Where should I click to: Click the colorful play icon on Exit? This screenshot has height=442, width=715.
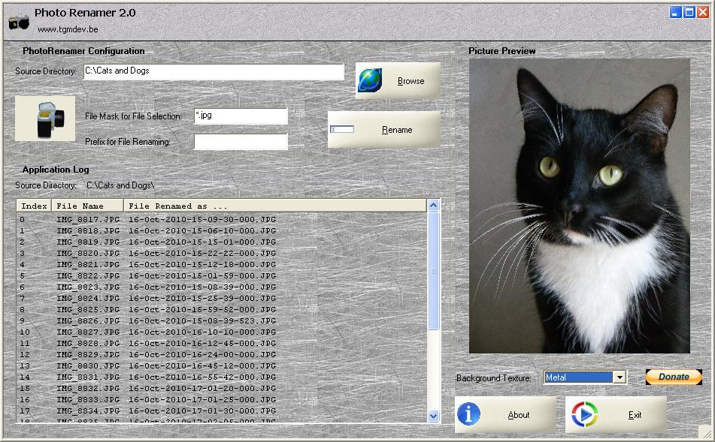tap(584, 414)
